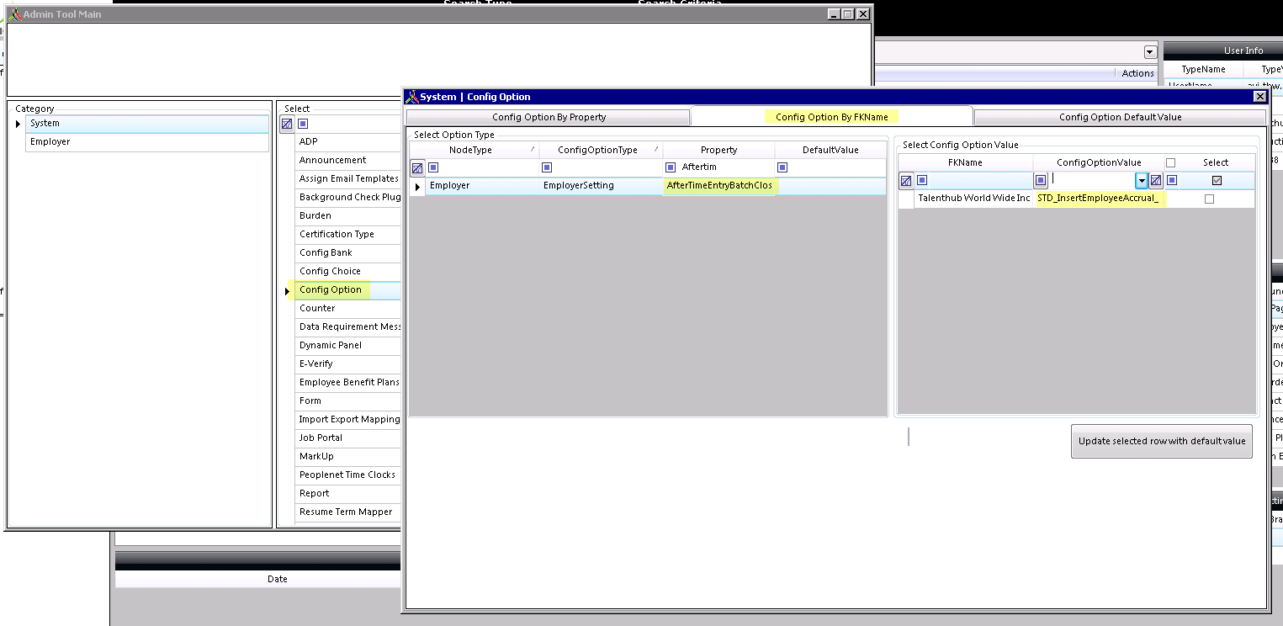Open the filter icon under the DefaultValue column
Image resolution: width=1283 pixels, height=626 pixels.
782,167
